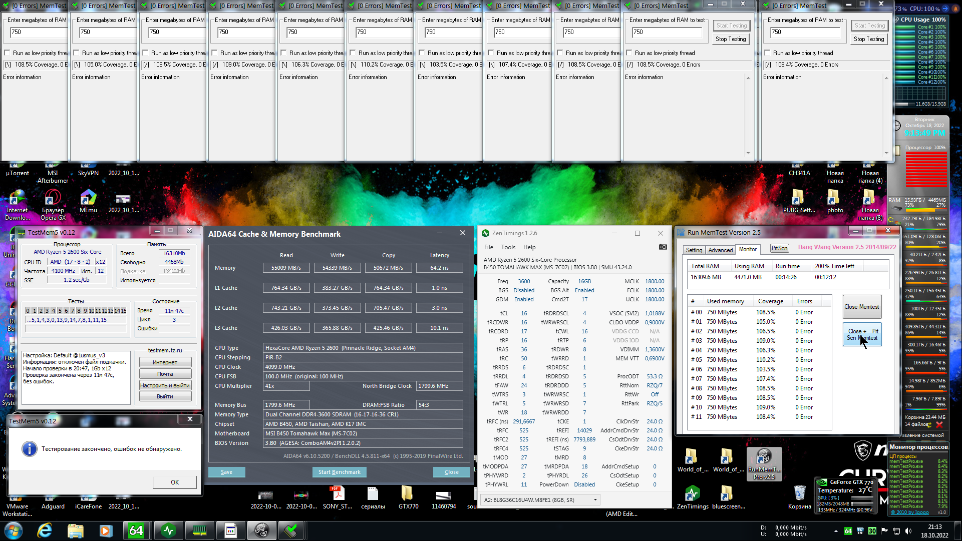Open AIDA64 from the taskbar
The width and height of the screenshot is (962, 541).
[136, 530]
